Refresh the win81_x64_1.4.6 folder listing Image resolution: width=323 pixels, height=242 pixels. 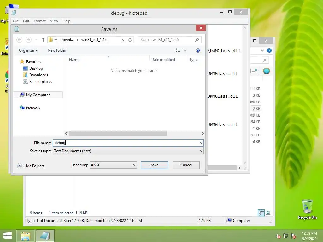coord(130,40)
